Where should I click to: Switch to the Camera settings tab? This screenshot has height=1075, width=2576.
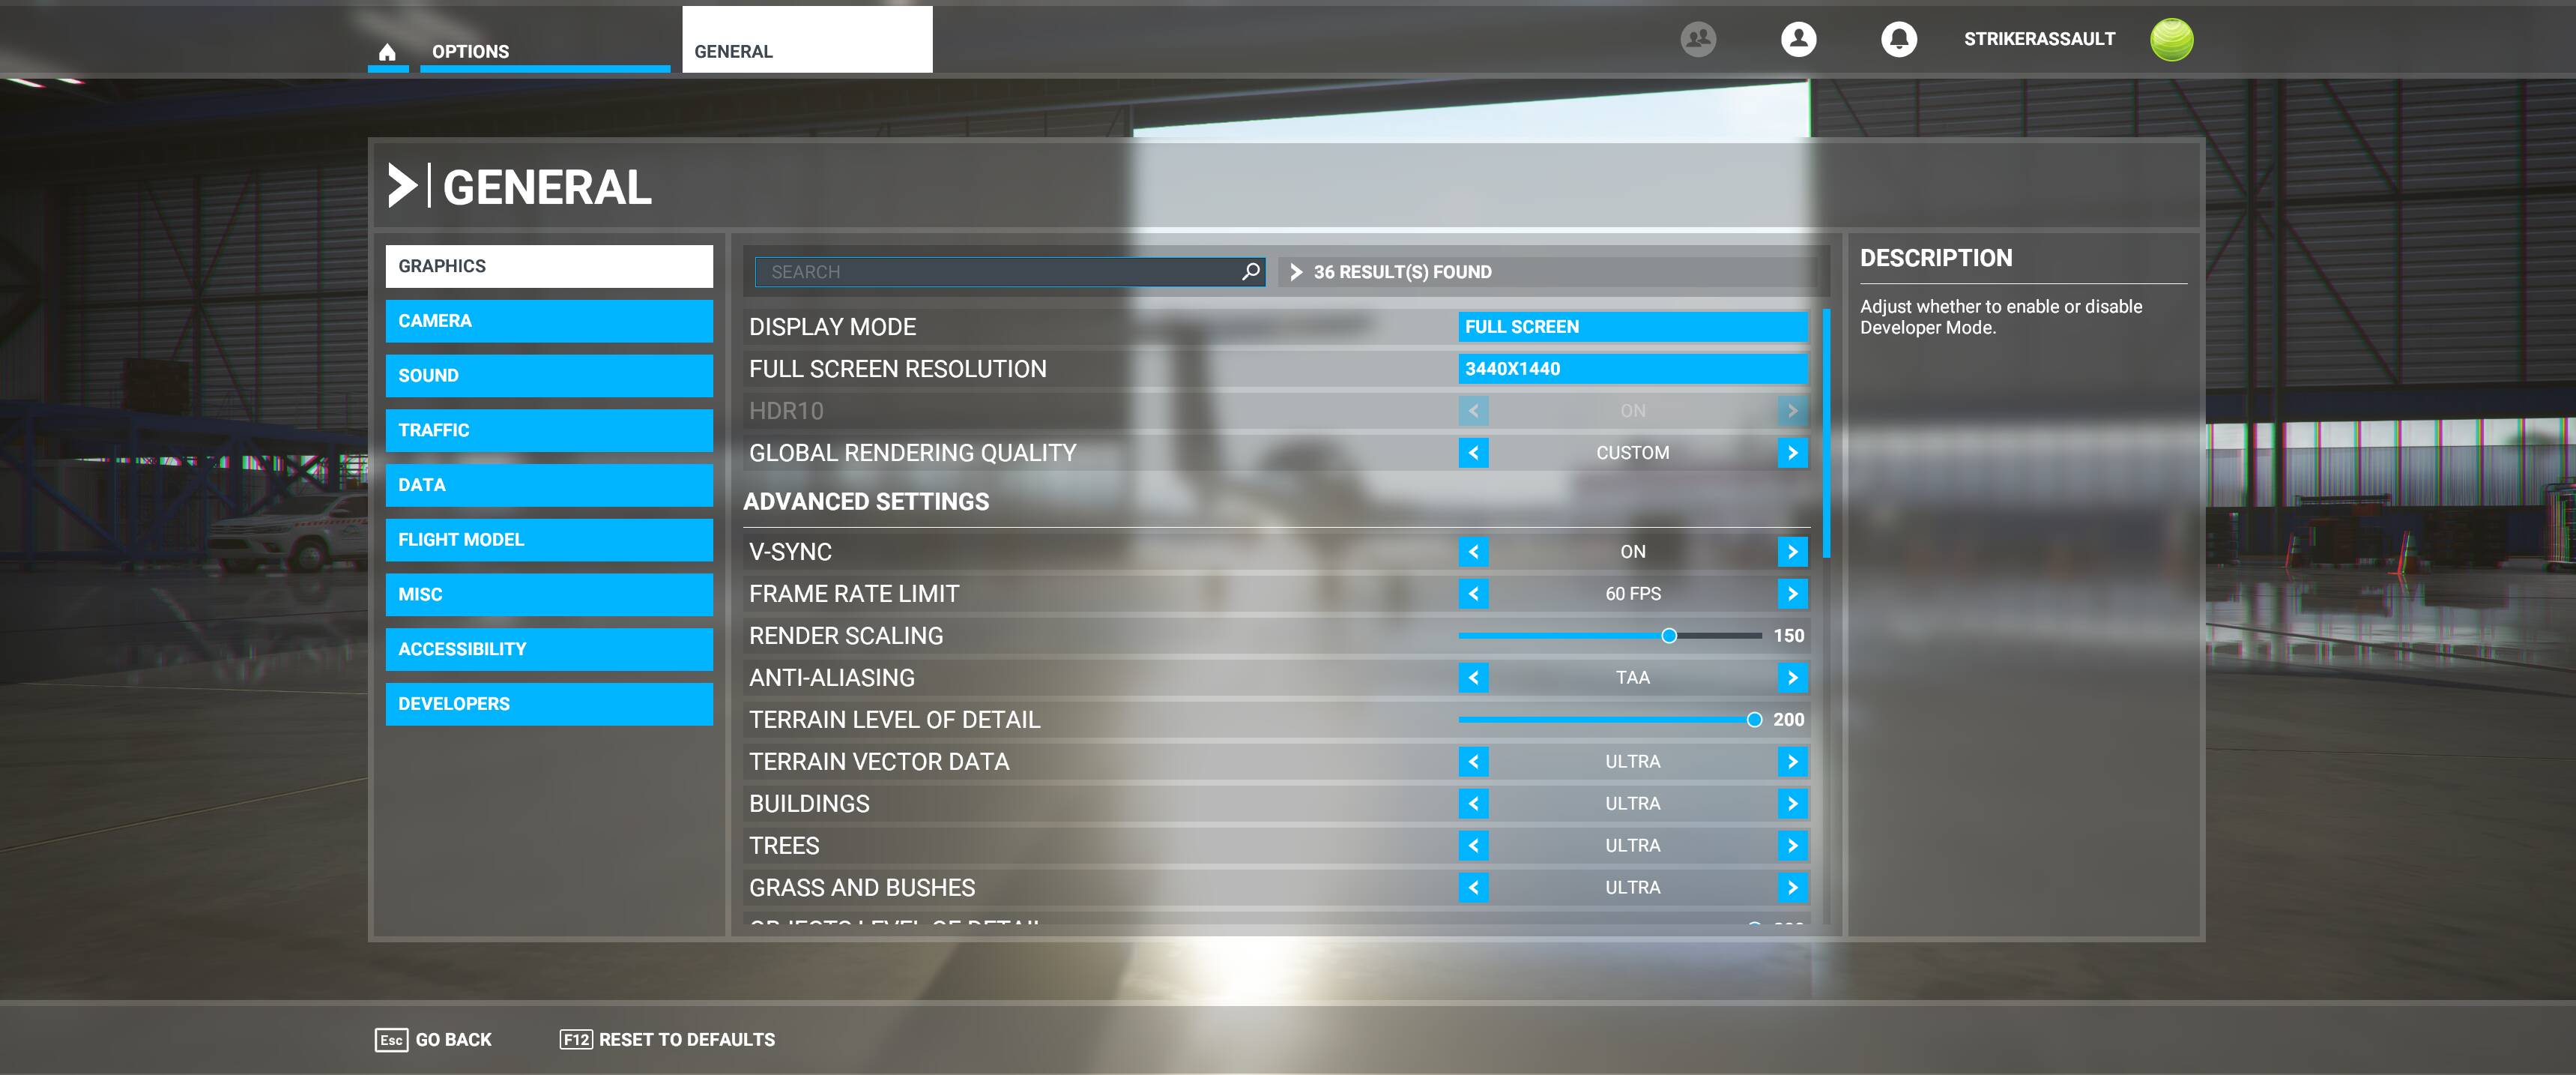click(549, 322)
